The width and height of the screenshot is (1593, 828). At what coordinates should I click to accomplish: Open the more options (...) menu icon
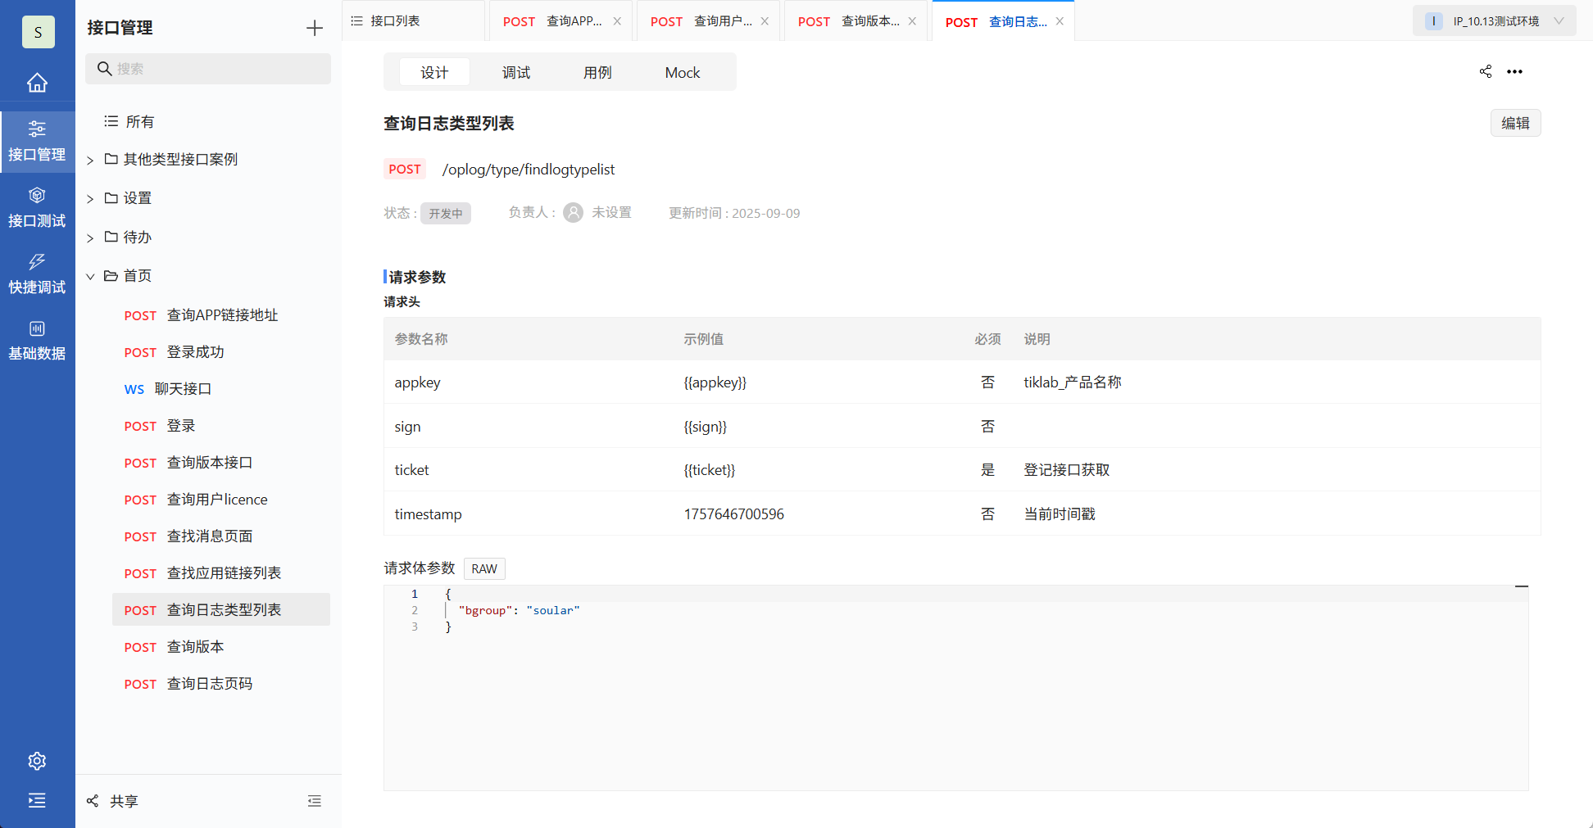[1514, 71]
